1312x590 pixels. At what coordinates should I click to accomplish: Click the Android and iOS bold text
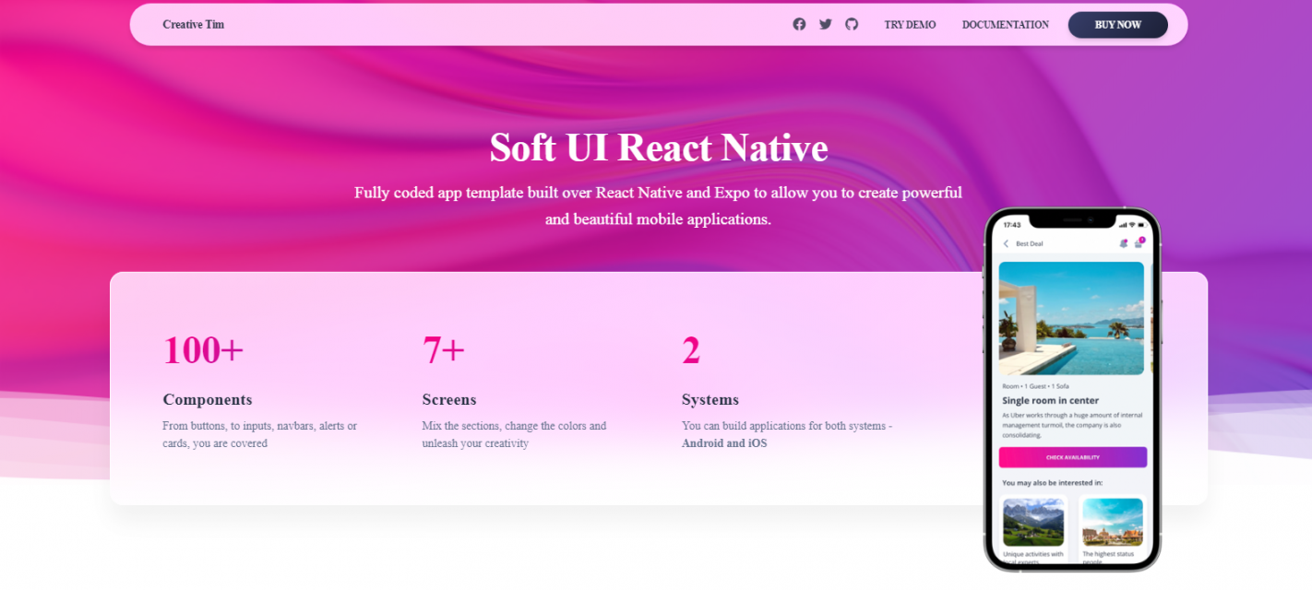(724, 443)
